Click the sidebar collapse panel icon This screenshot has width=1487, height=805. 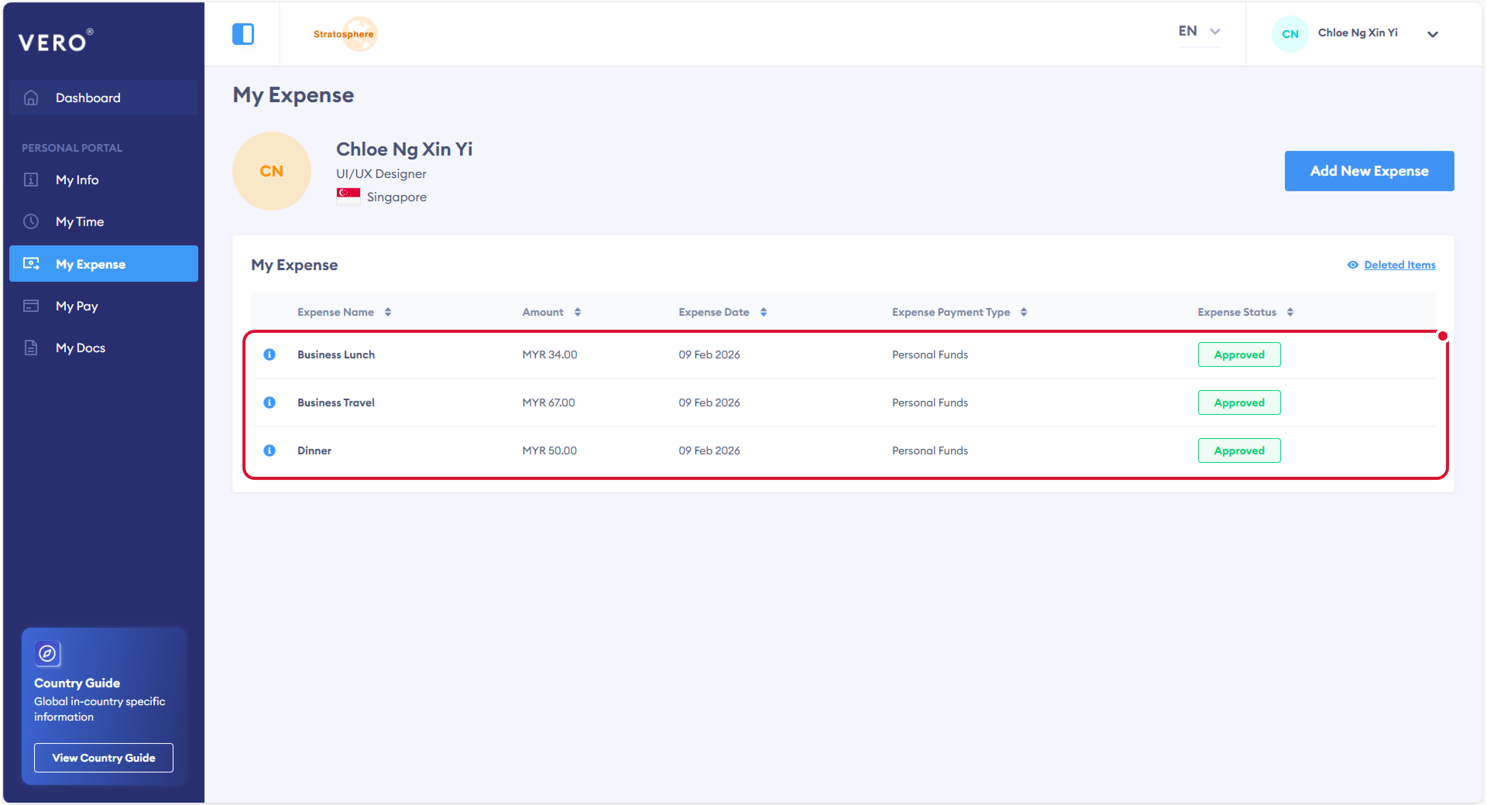(x=243, y=33)
